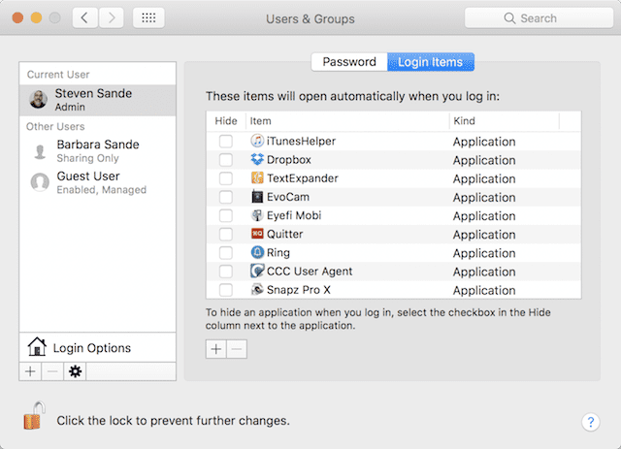Click the Login Options house icon
The height and width of the screenshot is (449, 621).
coord(37,347)
